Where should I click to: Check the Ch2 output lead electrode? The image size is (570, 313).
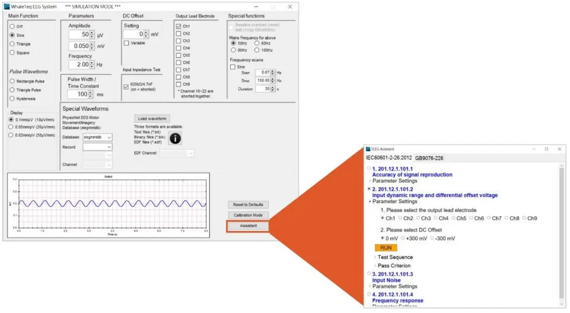(x=179, y=33)
